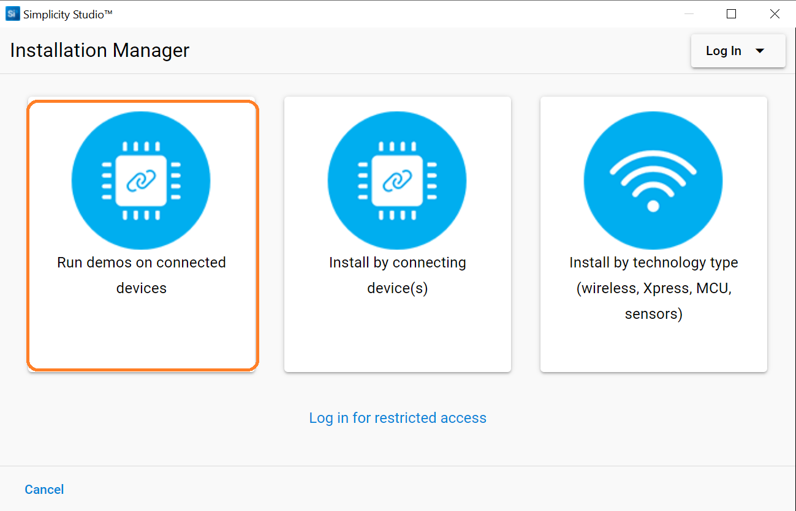Maximize the Simplicity Studio window
This screenshot has height=511, width=796.
[731, 13]
